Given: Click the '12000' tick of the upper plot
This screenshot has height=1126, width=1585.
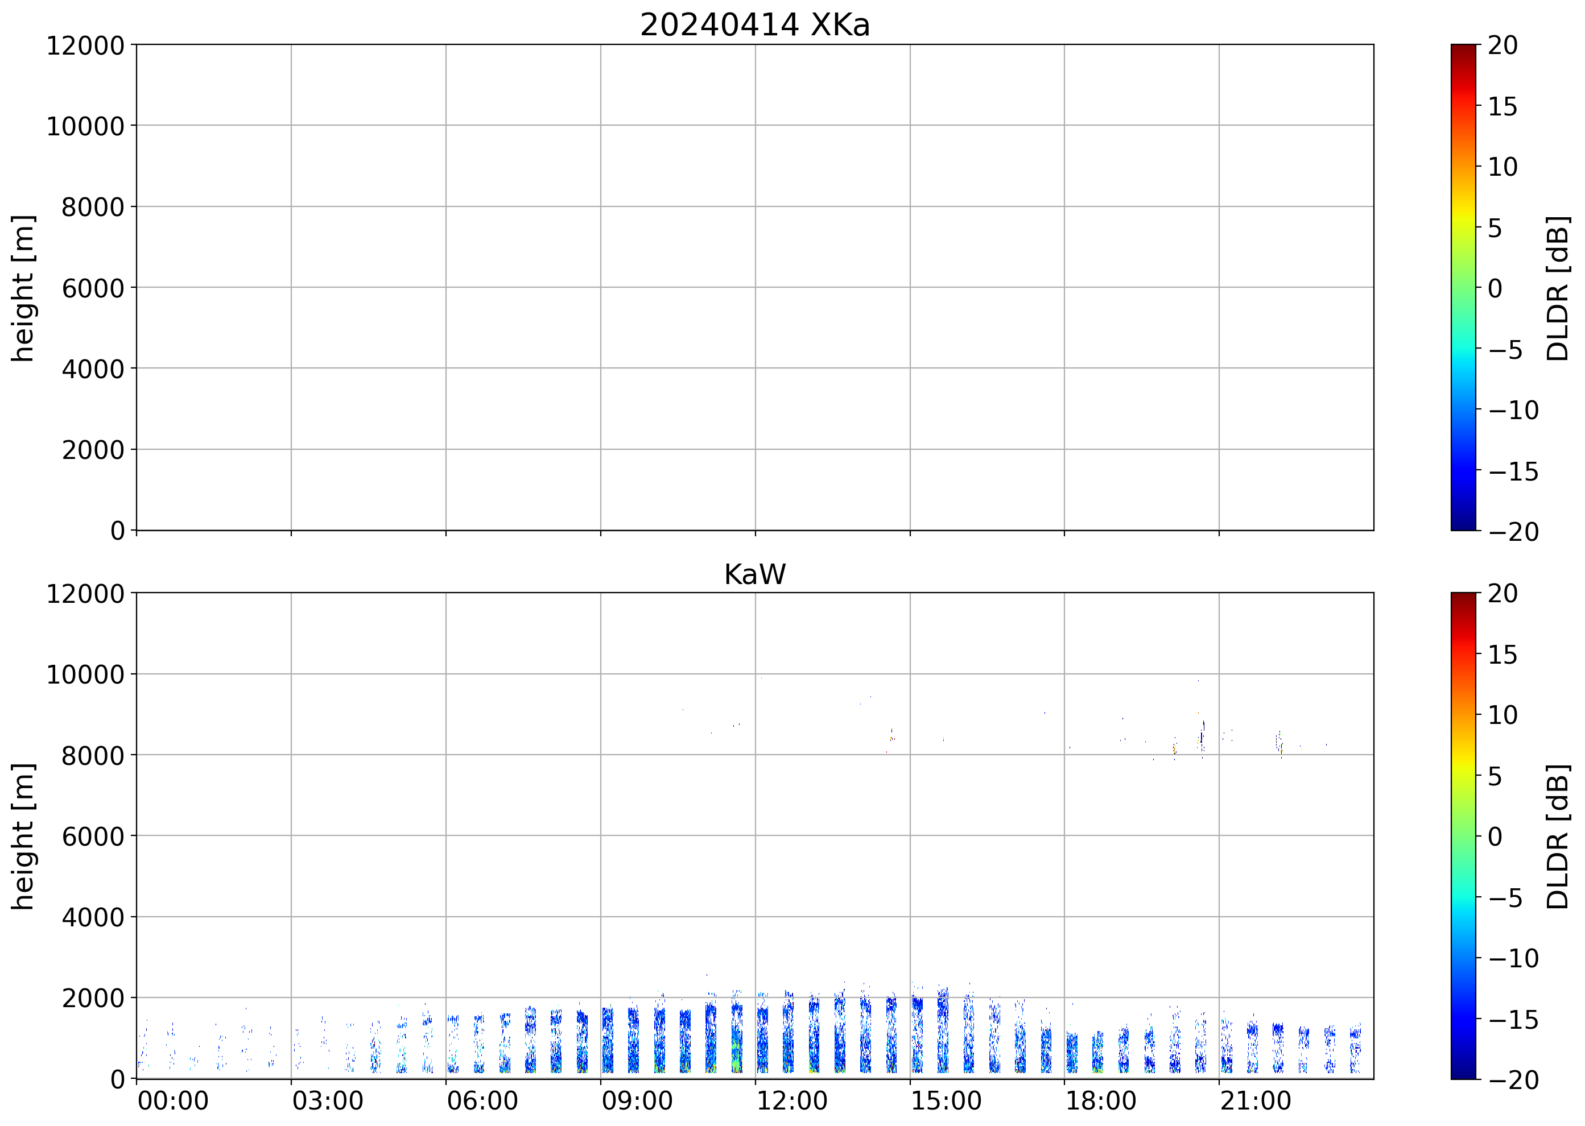Looking at the screenshot, I should [85, 45].
